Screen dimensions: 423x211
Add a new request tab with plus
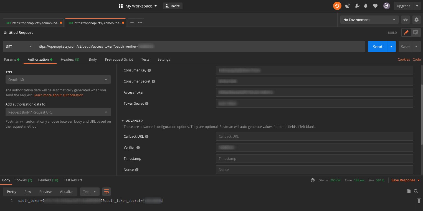[x=132, y=23]
